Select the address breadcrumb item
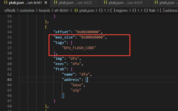Screen dimensions: 178x111 click(169, 10)
